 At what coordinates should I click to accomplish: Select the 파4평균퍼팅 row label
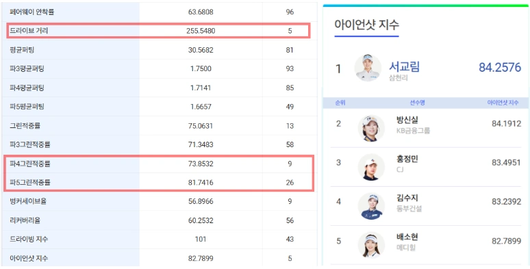(x=27, y=88)
